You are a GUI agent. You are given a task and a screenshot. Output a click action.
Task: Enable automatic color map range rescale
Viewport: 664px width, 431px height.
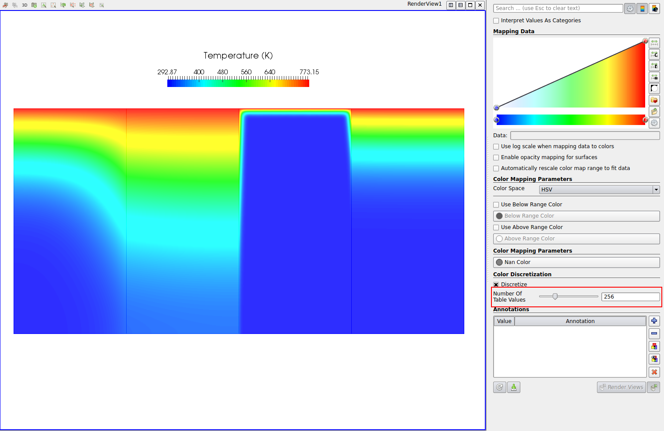click(496, 168)
